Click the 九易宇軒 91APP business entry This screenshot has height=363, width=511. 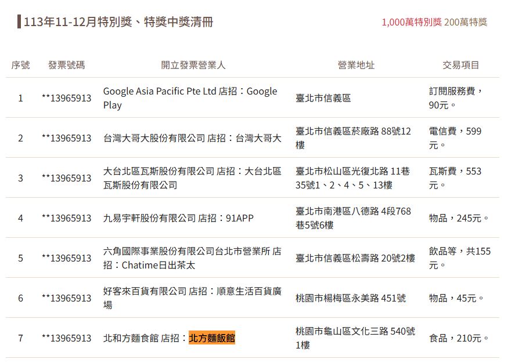tap(178, 218)
